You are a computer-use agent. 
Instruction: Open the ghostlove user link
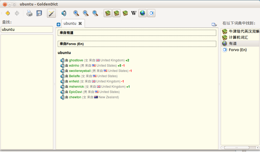coord(76,60)
